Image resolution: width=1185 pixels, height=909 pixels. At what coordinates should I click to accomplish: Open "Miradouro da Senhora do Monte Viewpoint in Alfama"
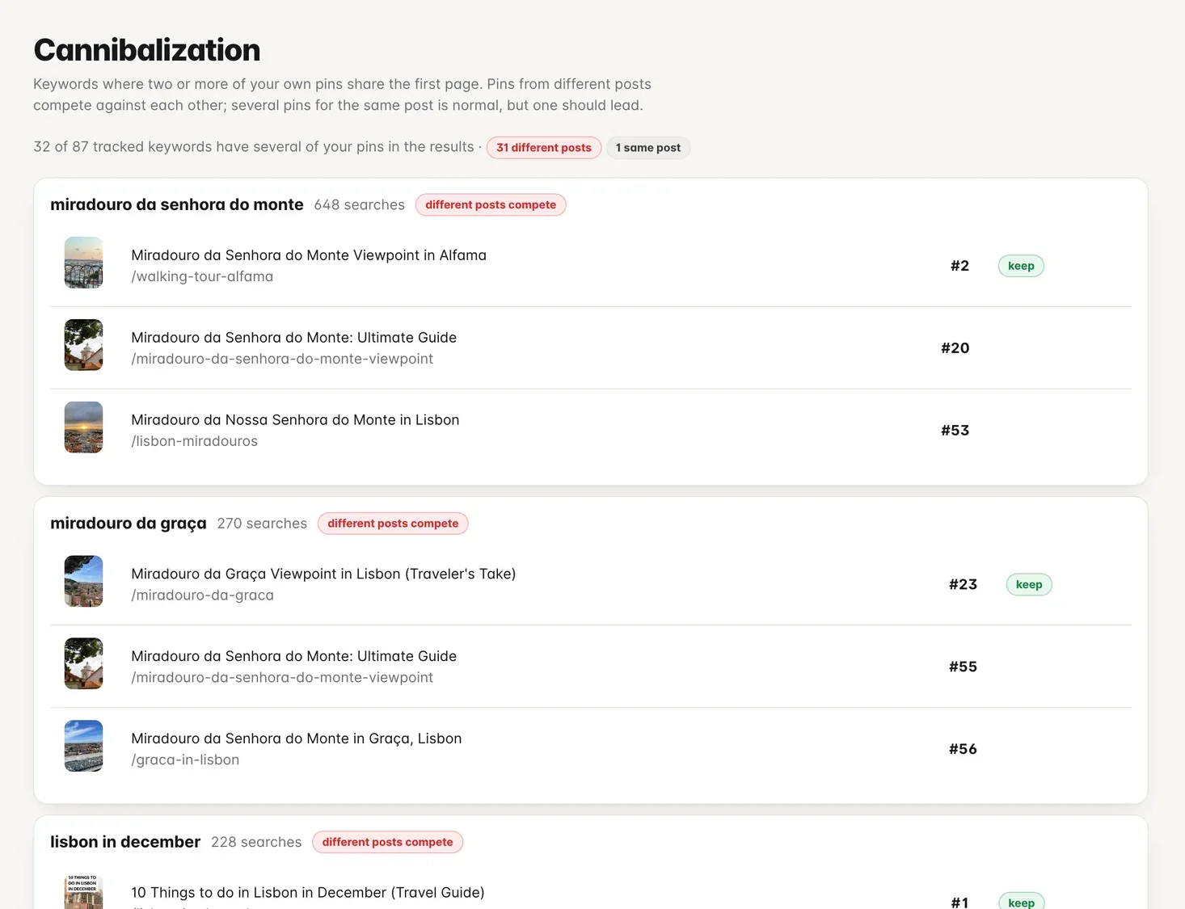309,255
